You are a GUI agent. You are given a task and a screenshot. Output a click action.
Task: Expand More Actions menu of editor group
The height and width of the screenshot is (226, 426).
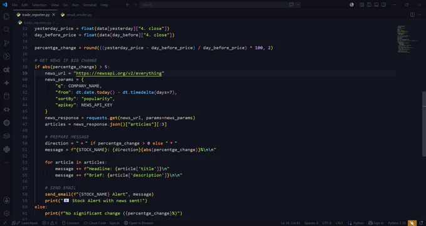pos(420,14)
